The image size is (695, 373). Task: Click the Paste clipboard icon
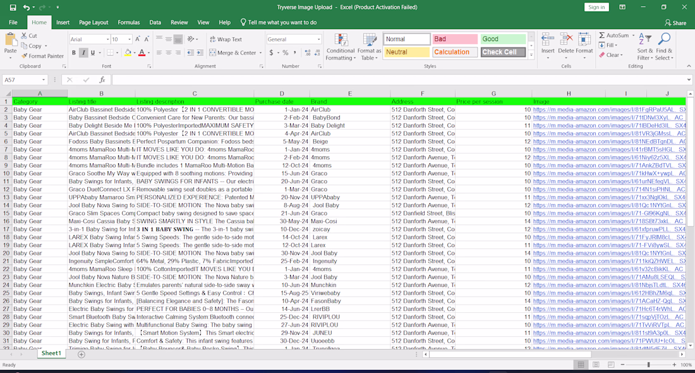(10, 40)
